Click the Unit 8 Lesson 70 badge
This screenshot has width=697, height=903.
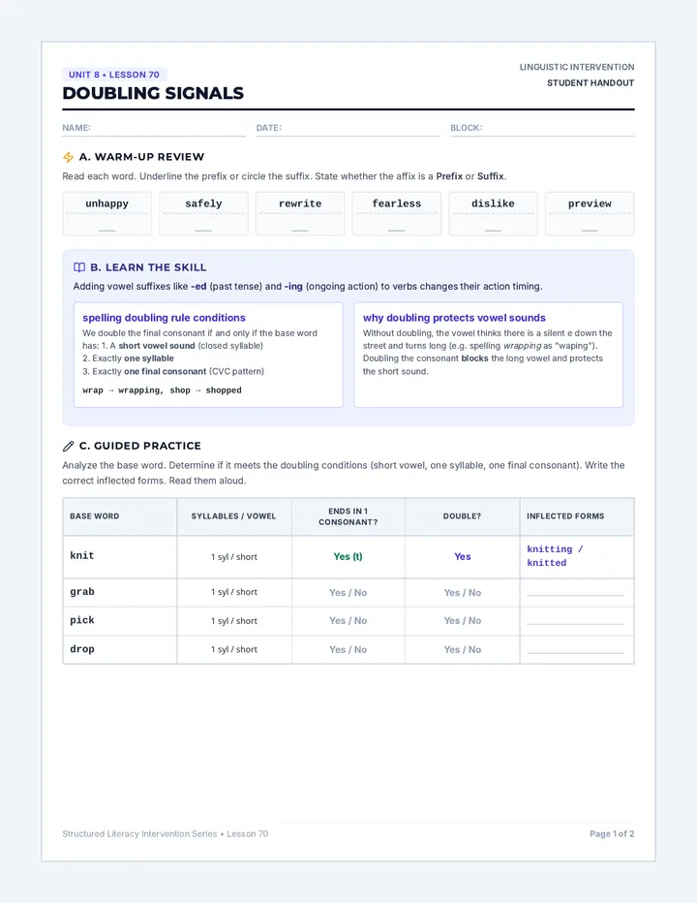(x=114, y=75)
